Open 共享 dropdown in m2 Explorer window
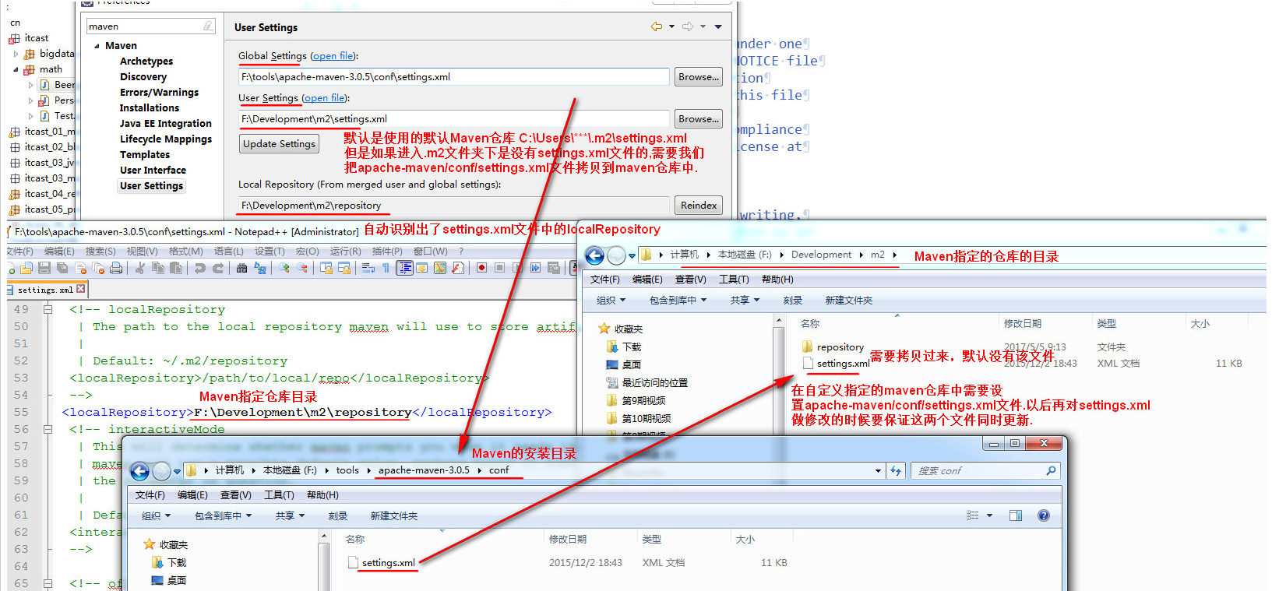The width and height of the screenshot is (1279, 591). pyautogui.click(x=745, y=301)
